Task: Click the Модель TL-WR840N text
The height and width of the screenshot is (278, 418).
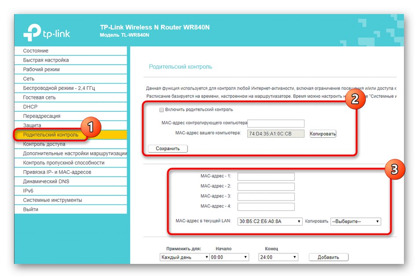Action: tap(125, 35)
